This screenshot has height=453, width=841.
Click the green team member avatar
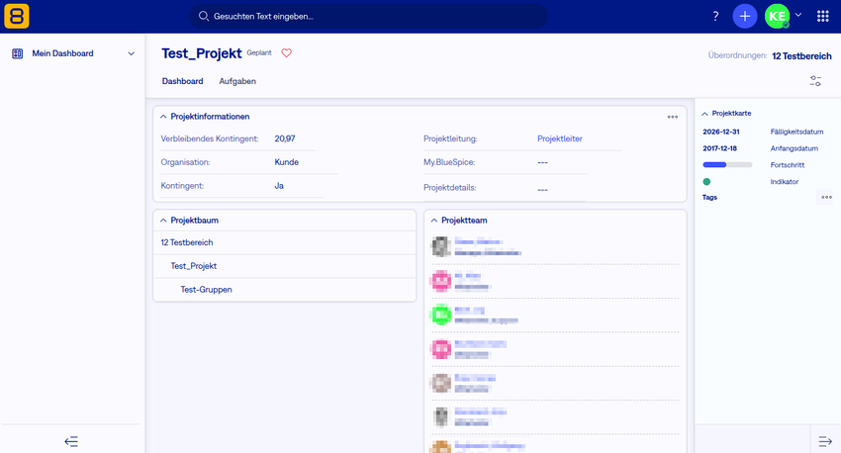click(441, 315)
